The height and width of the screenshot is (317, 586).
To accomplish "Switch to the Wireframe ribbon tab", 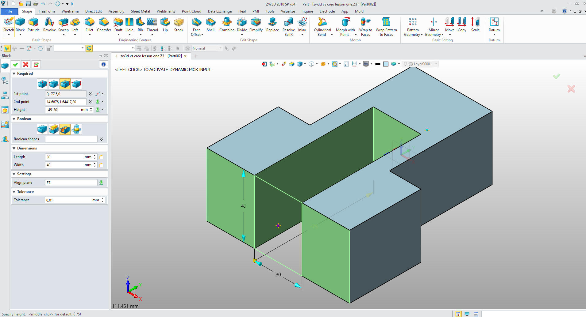I will 70,11.
